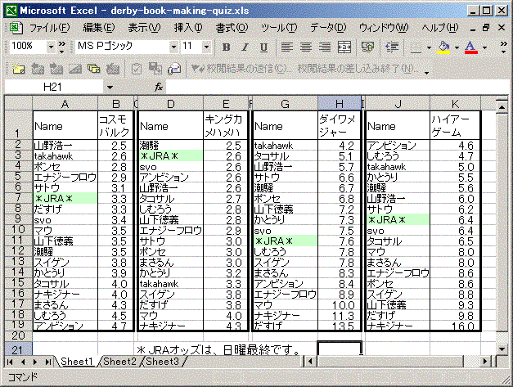The height and width of the screenshot is (387, 513).
Task: Decrease indent of cell contents
Action: [x=392, y=47]
